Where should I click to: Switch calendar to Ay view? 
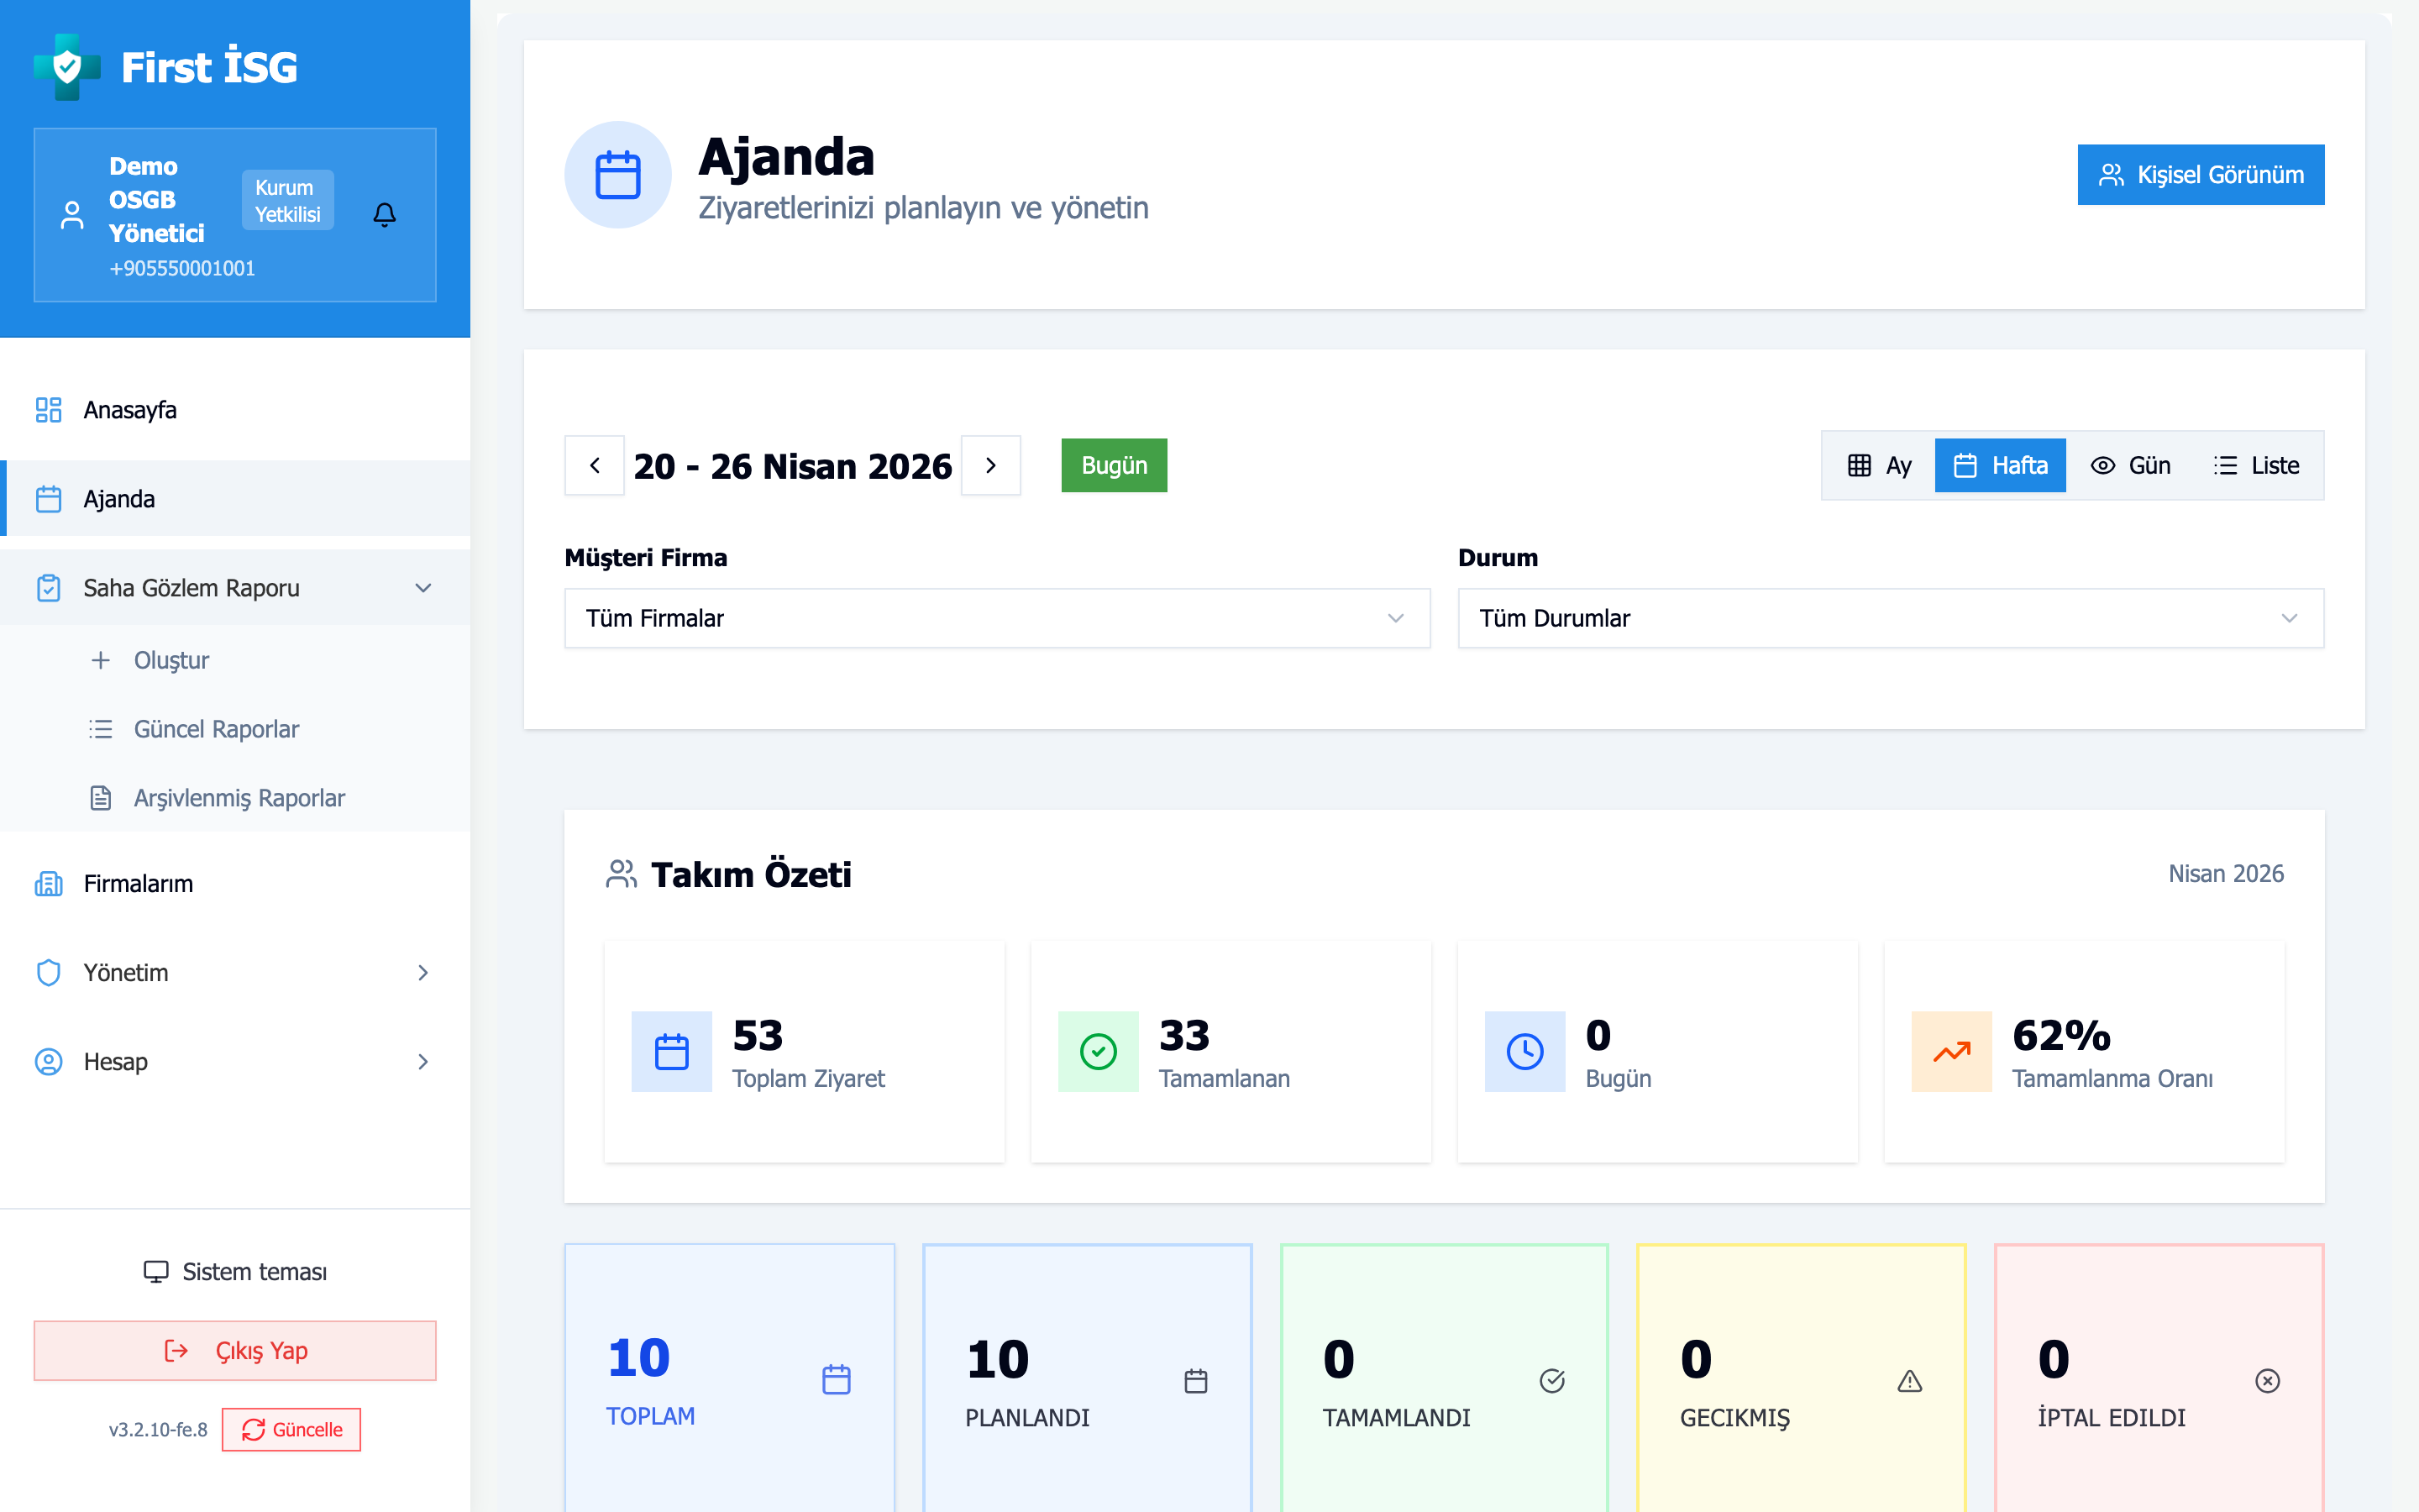point(1879,465)
